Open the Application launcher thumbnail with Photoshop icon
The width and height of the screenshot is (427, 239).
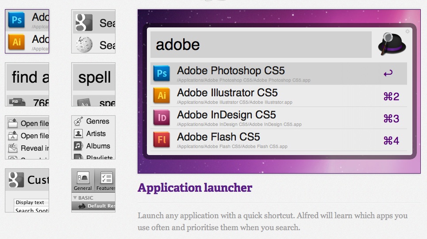point(27,31)
